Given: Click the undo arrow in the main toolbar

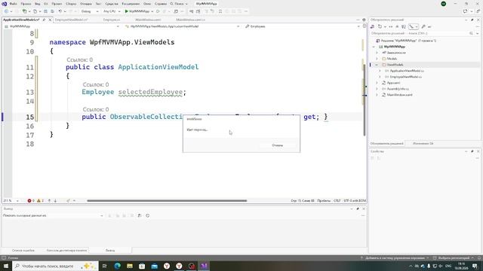Looking at the screenshot, I should (x=60, y=11).
